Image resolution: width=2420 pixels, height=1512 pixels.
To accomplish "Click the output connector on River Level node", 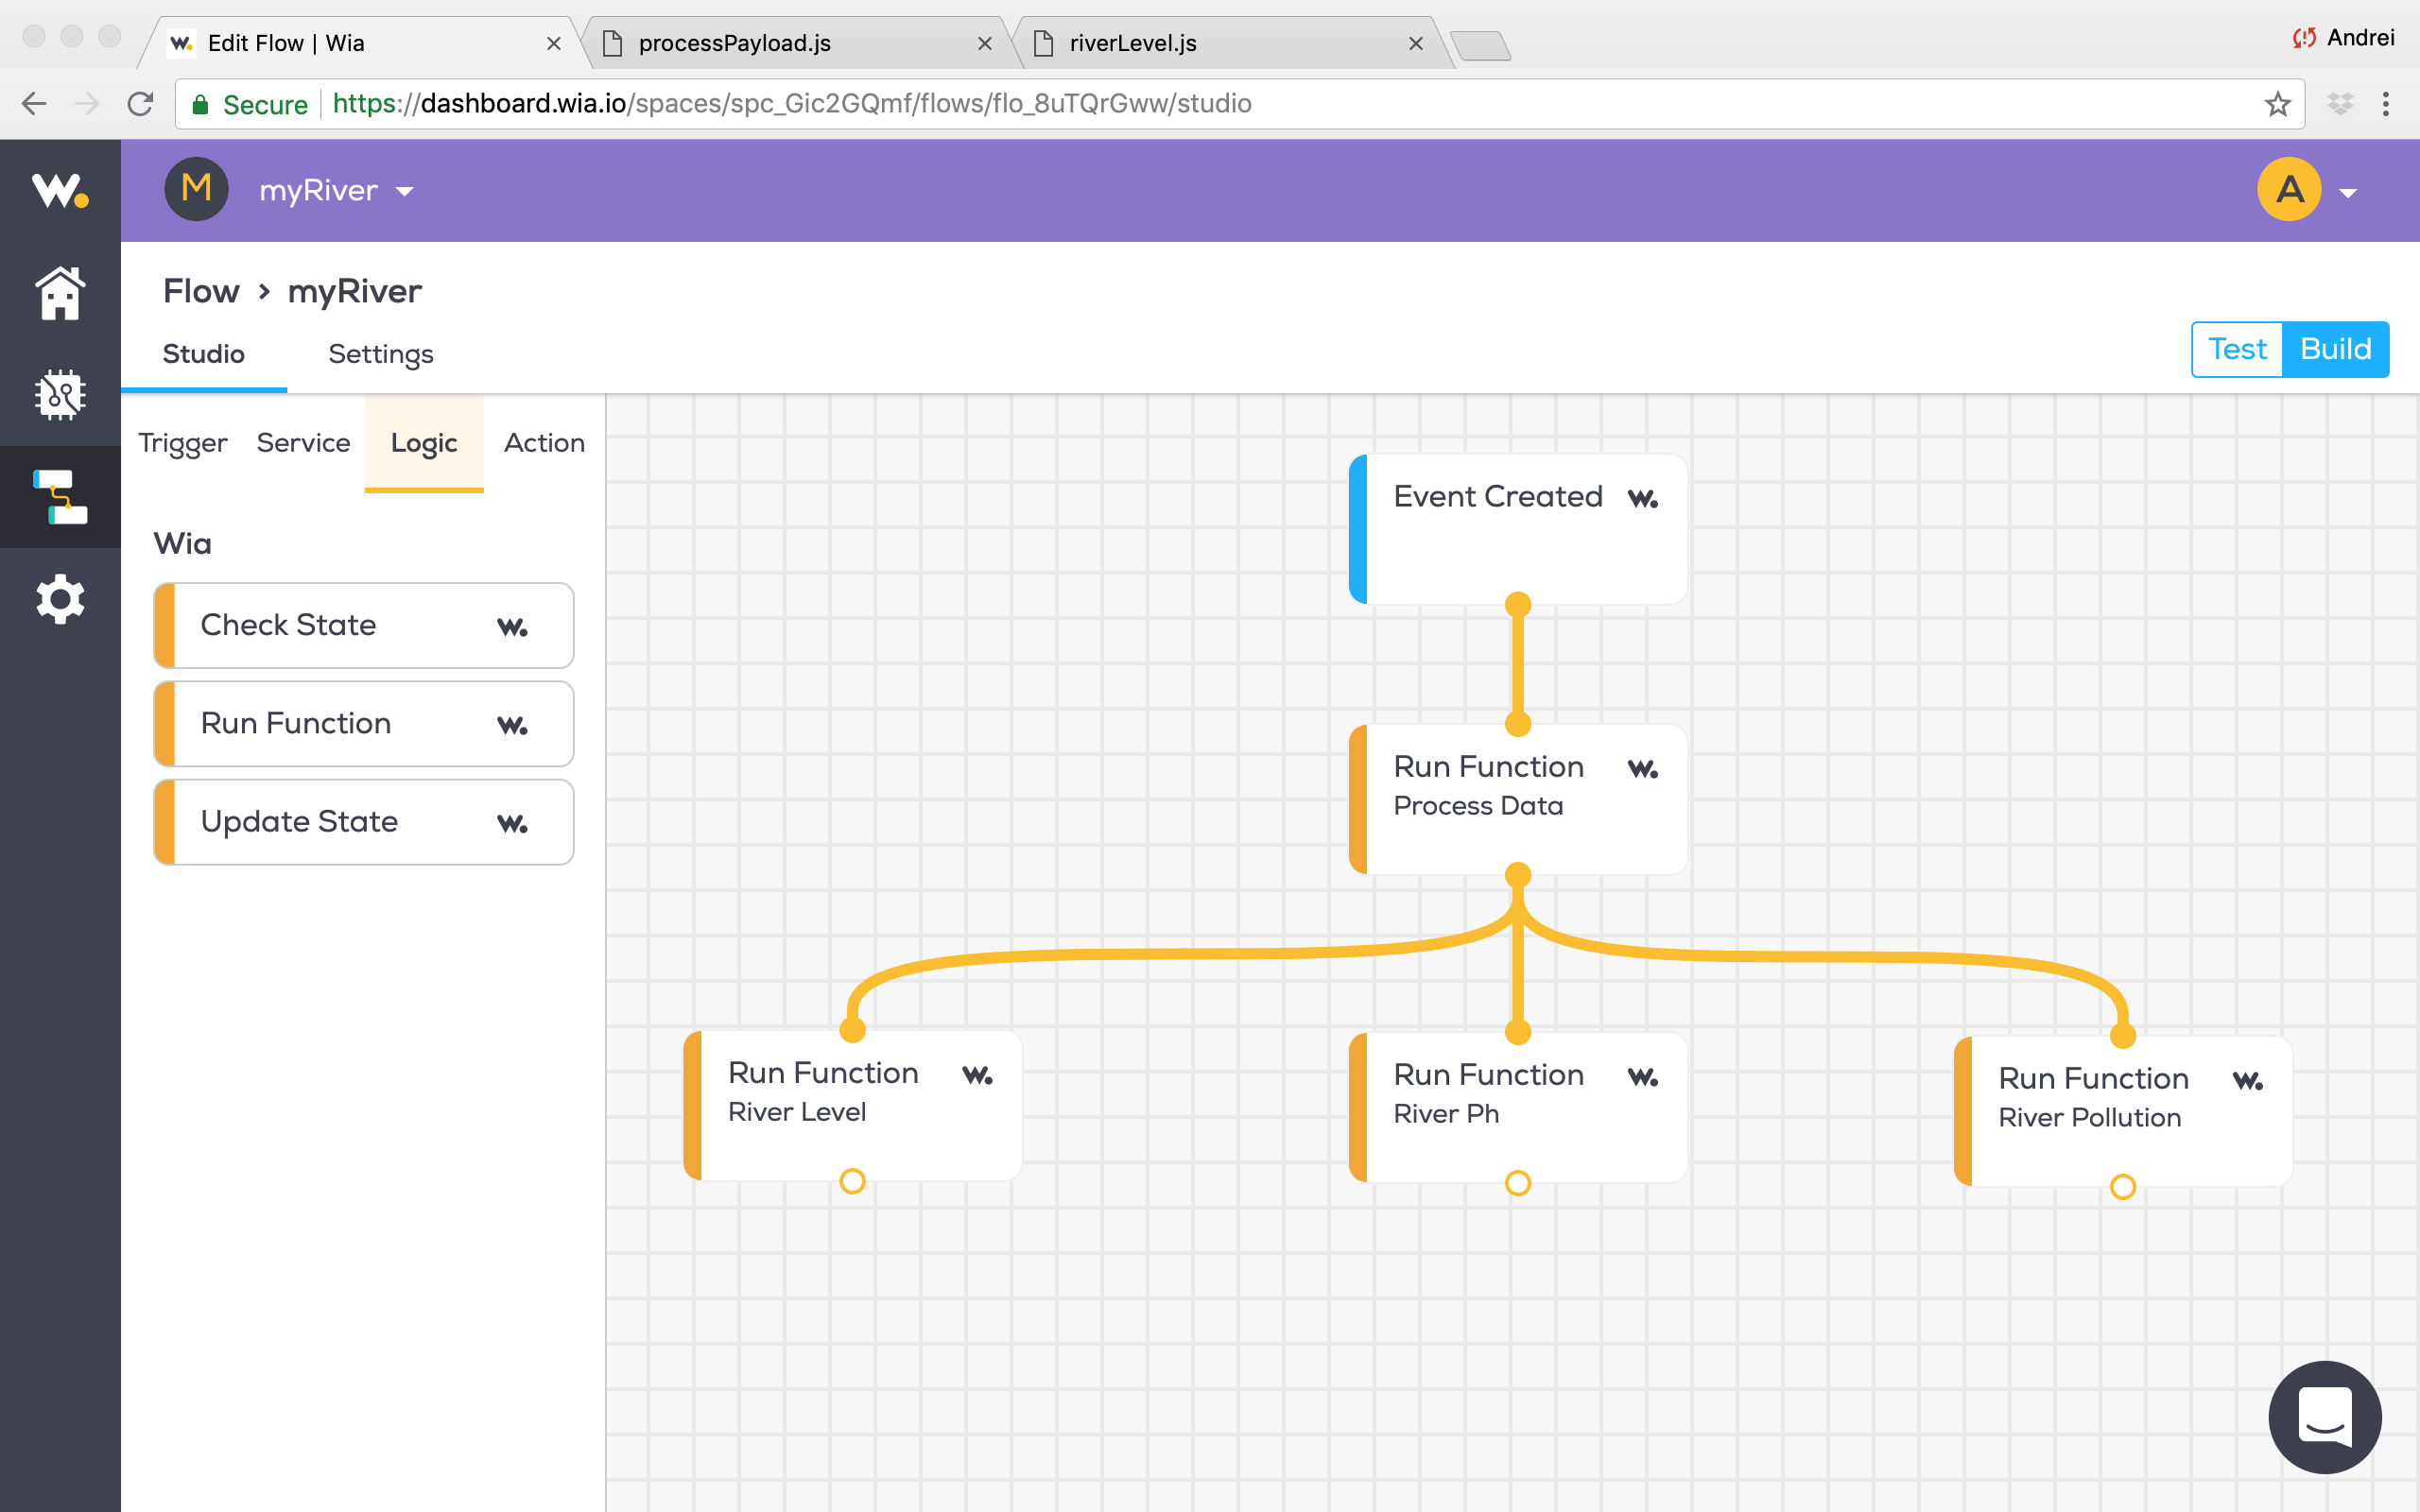I will (x=852, y=1181).
